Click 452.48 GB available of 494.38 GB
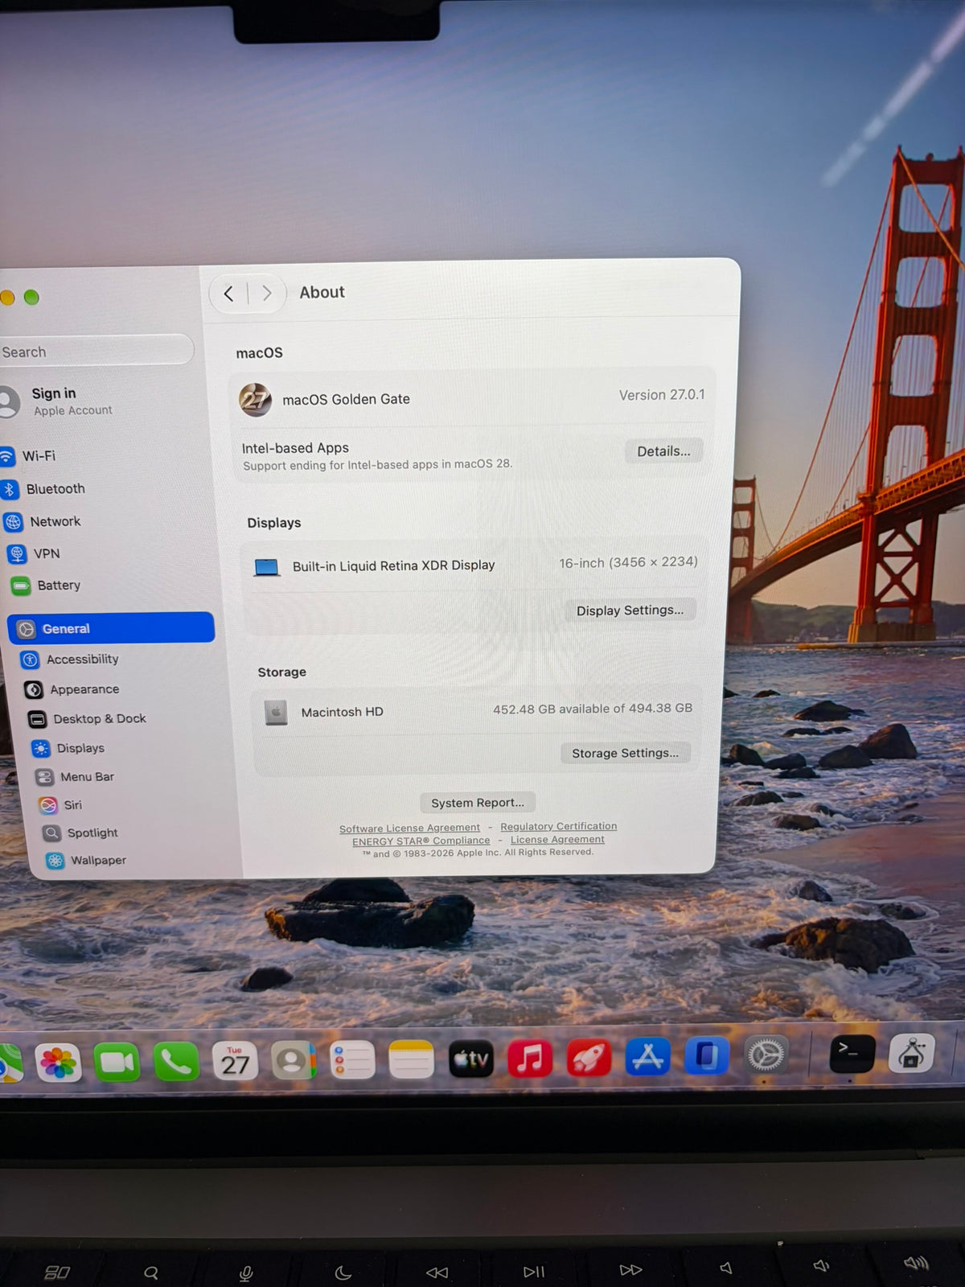 592,709
